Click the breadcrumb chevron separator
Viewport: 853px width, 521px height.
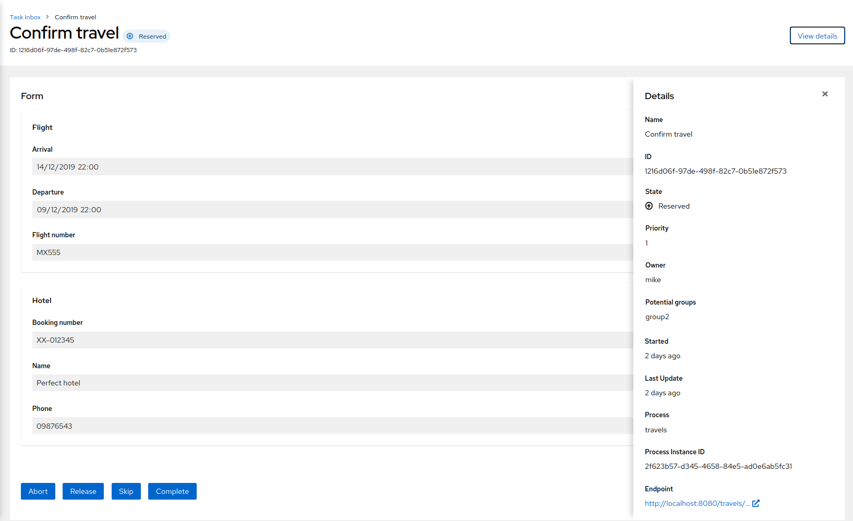coord(47,17)
